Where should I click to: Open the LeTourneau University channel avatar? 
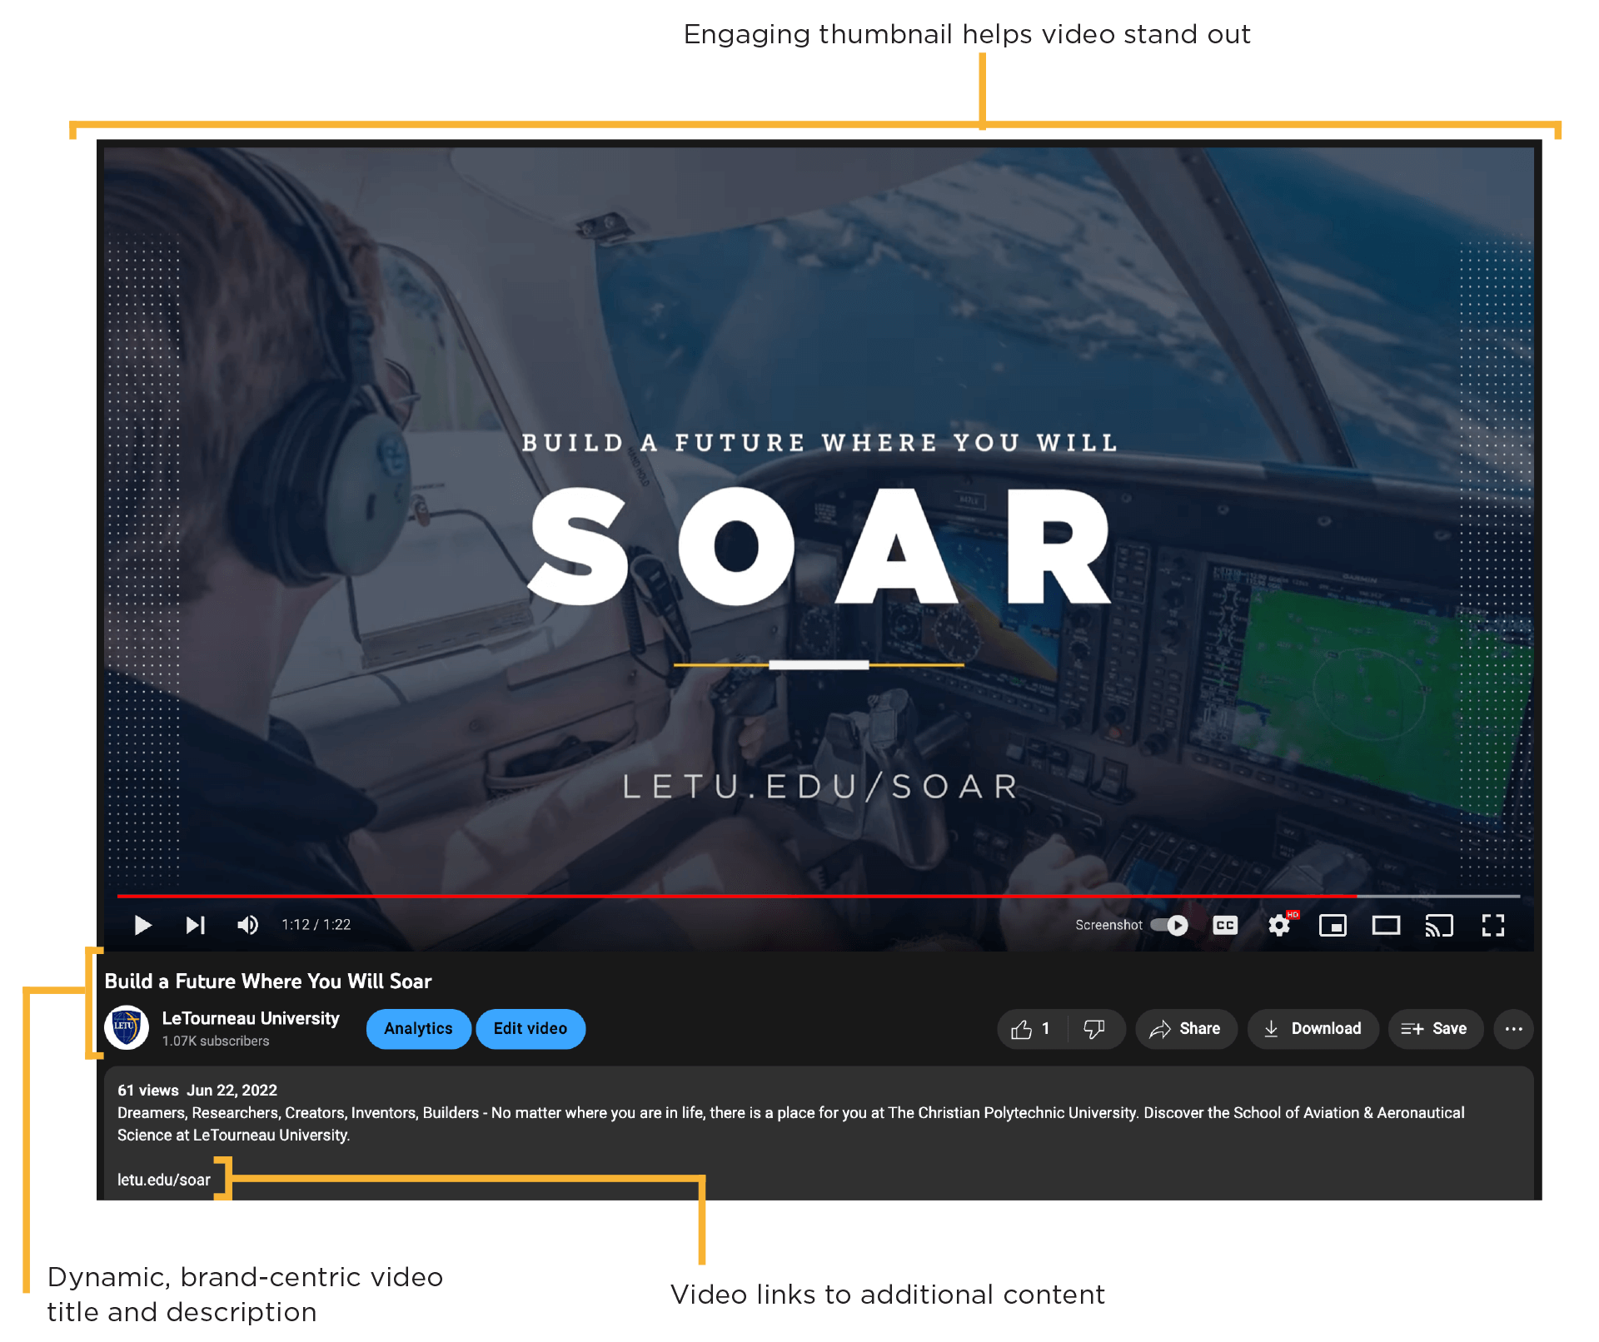127,1027
